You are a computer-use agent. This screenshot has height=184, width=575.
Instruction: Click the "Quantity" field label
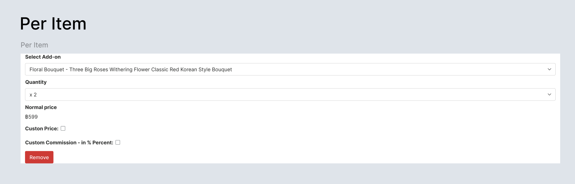(36, 82)
